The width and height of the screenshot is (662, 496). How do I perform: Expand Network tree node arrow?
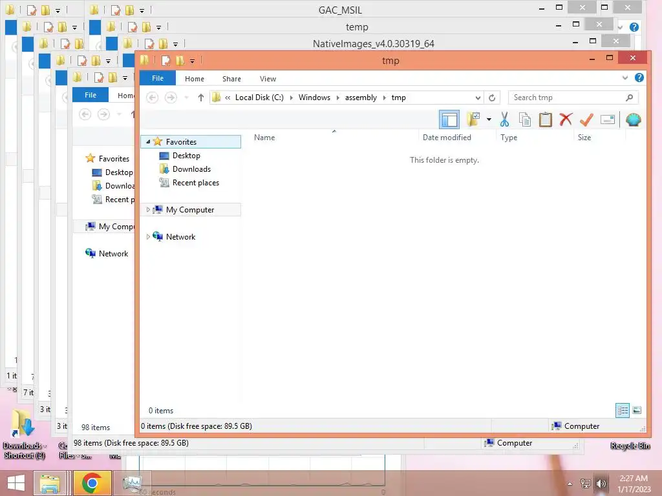148,236
